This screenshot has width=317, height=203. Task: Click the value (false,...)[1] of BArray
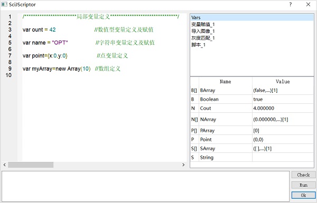pos(265,90)
